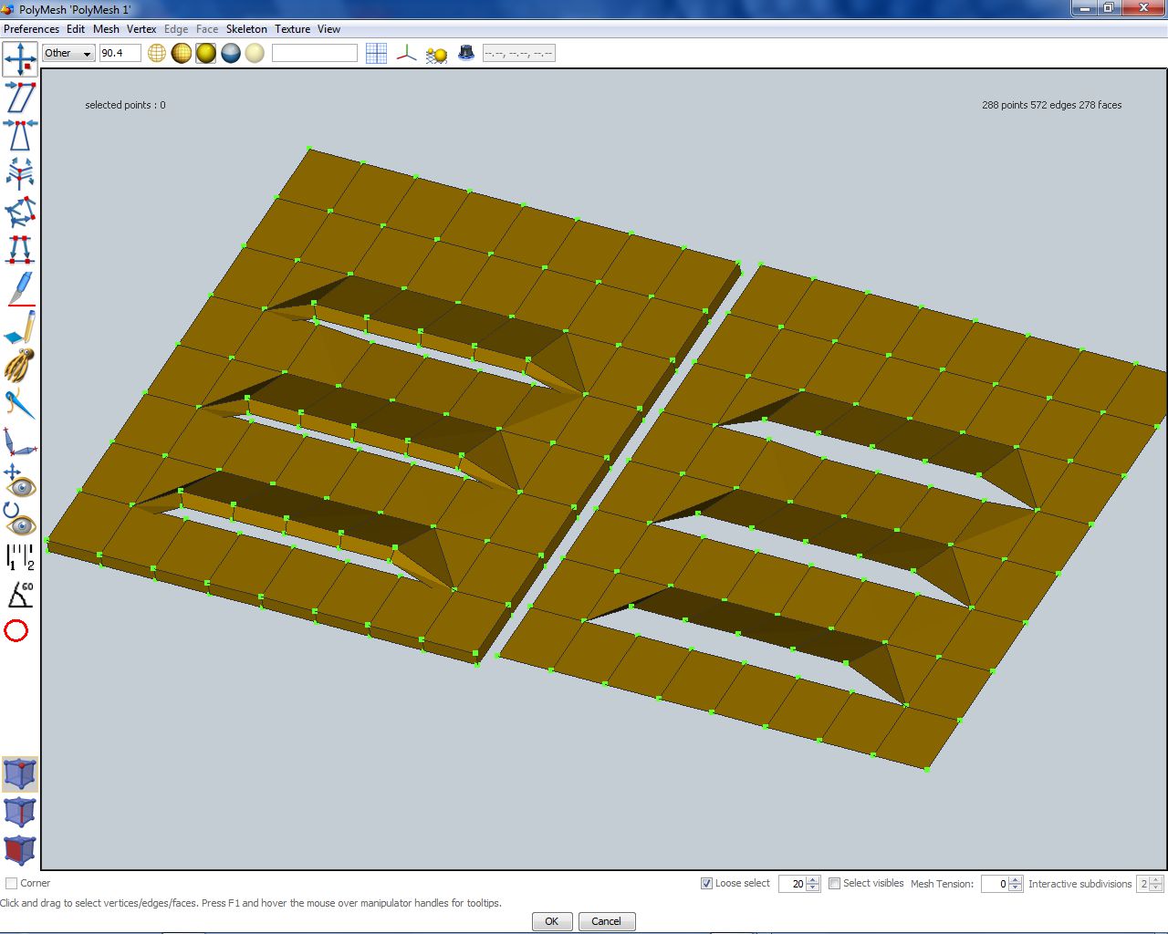Click the Interactive subdivisions value field
Screen dimensions: 1168x934
tap(1142, 884)
